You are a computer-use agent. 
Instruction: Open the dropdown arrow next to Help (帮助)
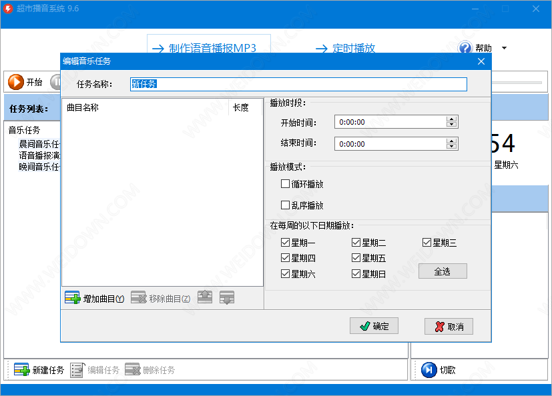[x=504, y=48]
